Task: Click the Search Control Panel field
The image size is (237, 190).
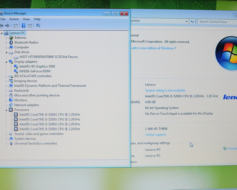Action: coord(217,22)
